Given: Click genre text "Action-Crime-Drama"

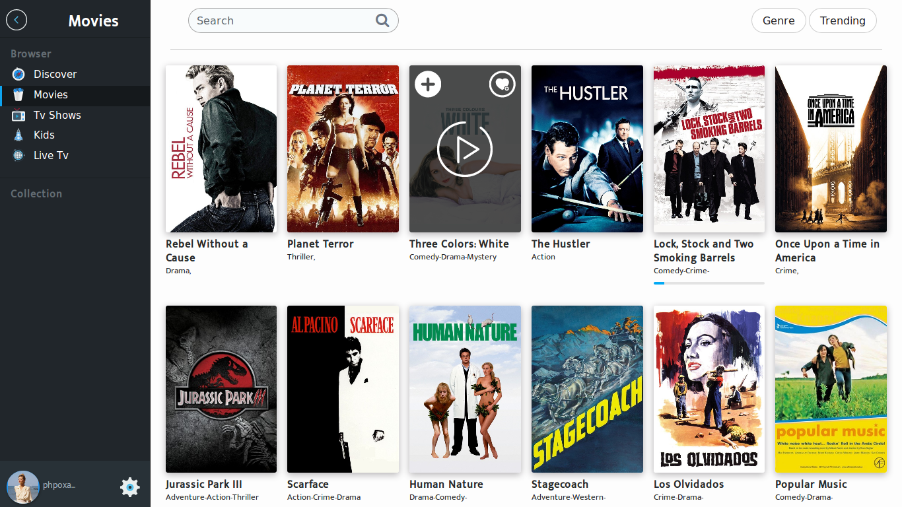Looking at the screenshot, I should click(324, 497).
